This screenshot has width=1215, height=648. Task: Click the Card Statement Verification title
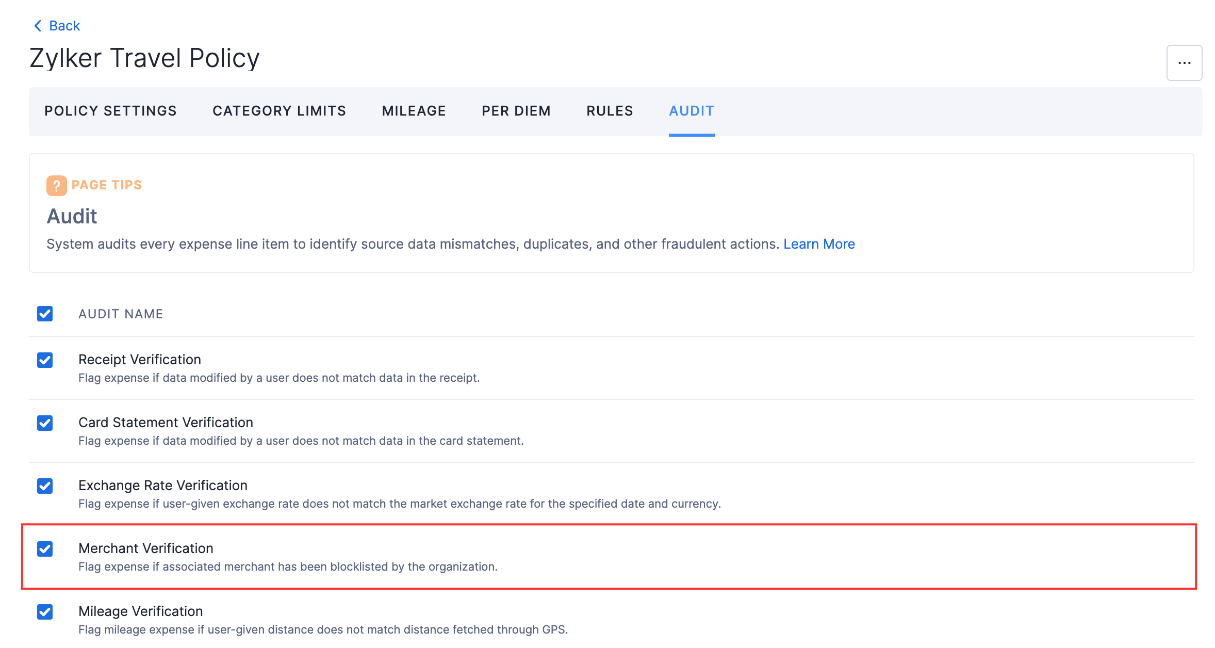tap(166, 423)
